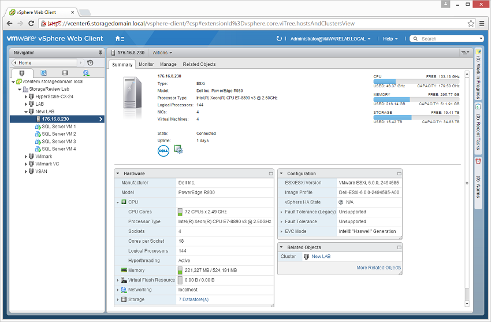The image size is (491, 322).
Task: Switch to Hosts and Clusters navigator tab
Action: click(x=21, y=73)
